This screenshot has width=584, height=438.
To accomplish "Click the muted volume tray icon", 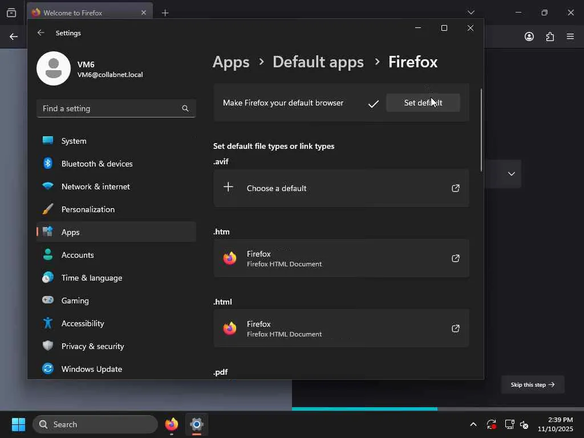I will coord(524,424).
